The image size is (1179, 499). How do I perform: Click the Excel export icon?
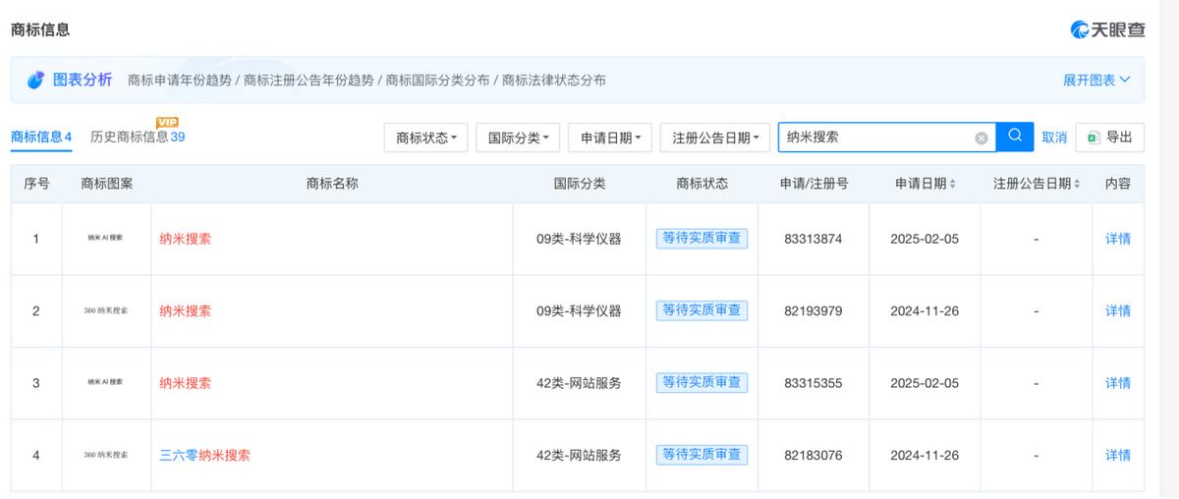[1093, 138]
